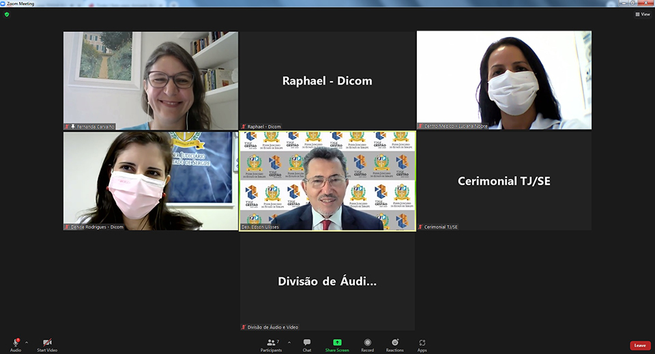
Task: Select the Centro Médico - Luciana Nobre video
Action: click(504, 80)
